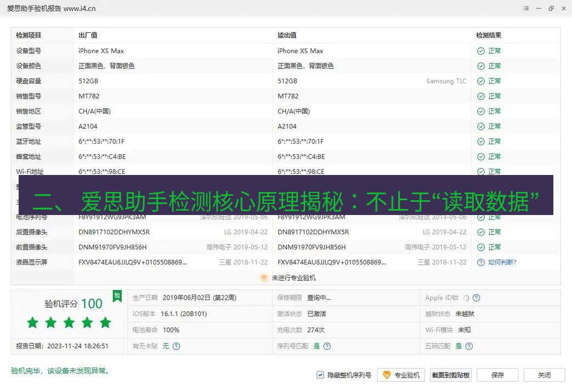Click the green 验 badge beside 验机评分
This screenshot has height=390, width=572.
click(117, 296)
